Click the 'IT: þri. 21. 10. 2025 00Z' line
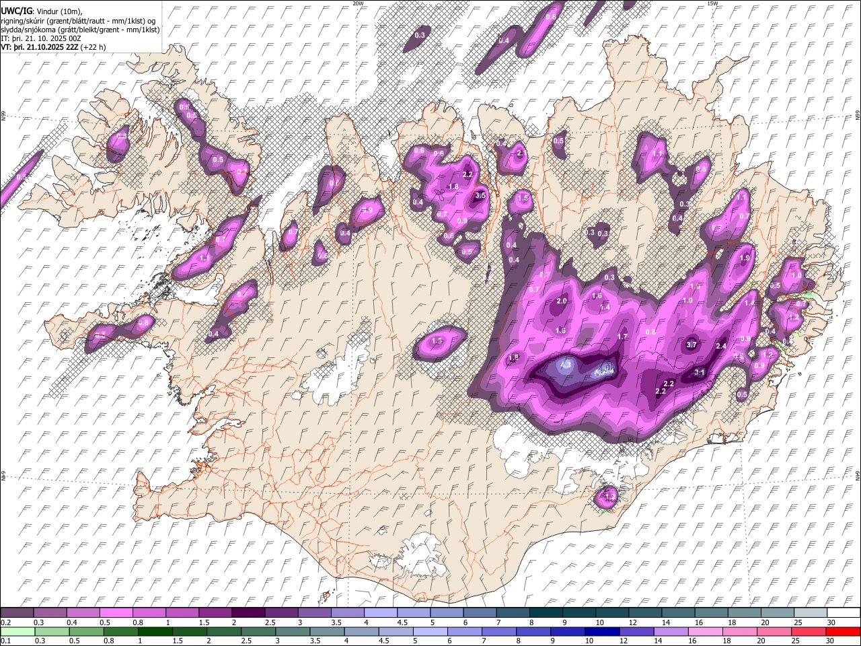The height and width of the screenshot is (646, 861). [41, 38]
